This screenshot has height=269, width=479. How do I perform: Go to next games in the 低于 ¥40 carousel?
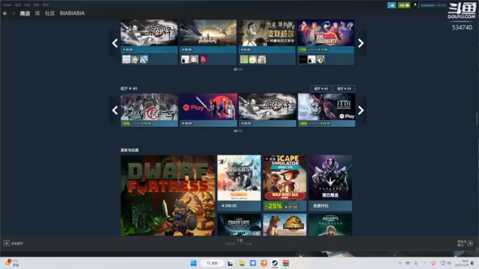click(x=361, y=110)
